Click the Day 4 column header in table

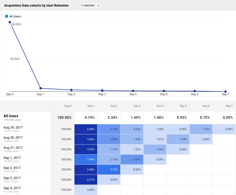click(155, 106)
